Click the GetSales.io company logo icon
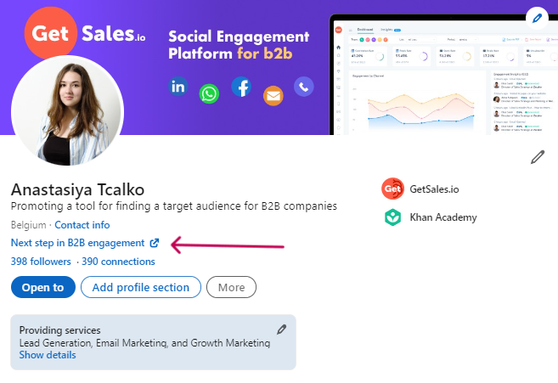The image size is (558, 383). 392,189
